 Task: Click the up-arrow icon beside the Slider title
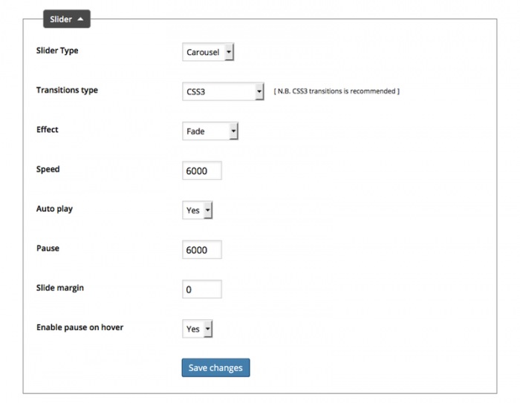pyautogui.click(x=80, y=19)
